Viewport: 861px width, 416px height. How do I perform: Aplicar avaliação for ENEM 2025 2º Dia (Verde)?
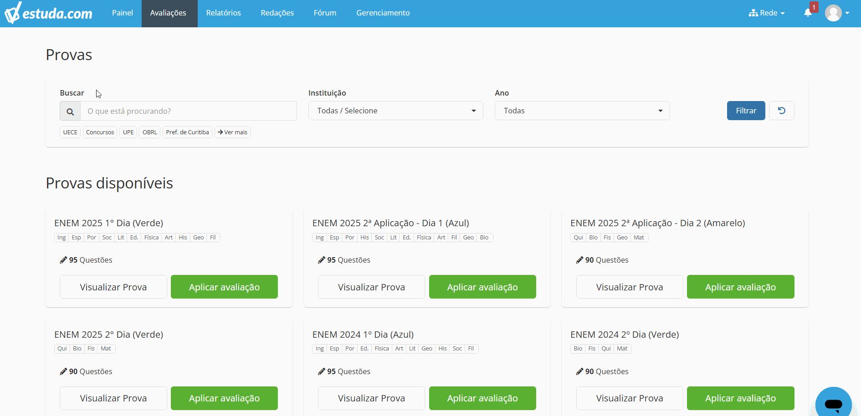[x=225, y=398]
